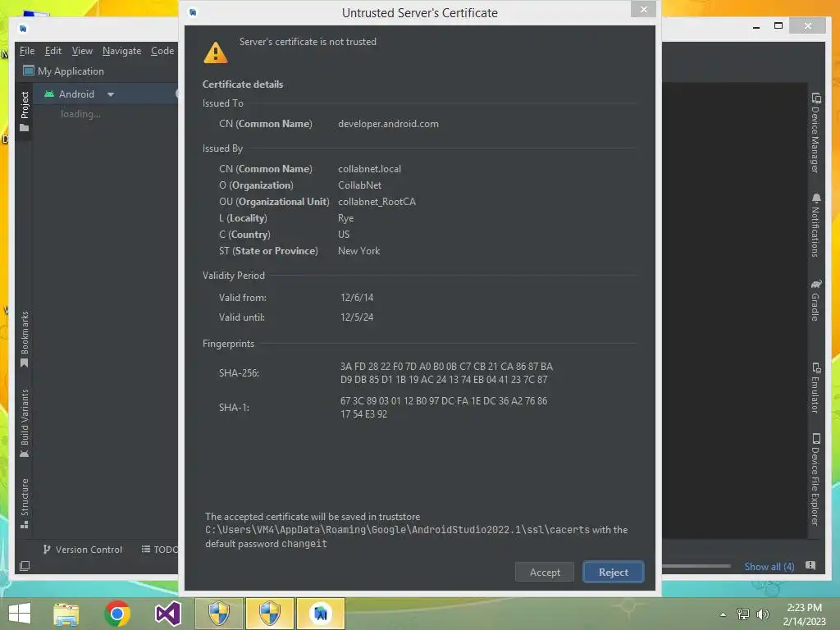Image resolution: width=840 pixels, height=630 pixels.
Task: Open Visual Studio from the taskbar
Action: click(167, 614)
